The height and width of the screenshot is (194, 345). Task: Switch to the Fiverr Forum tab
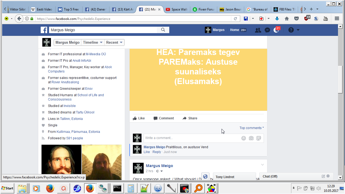point(203,9)
